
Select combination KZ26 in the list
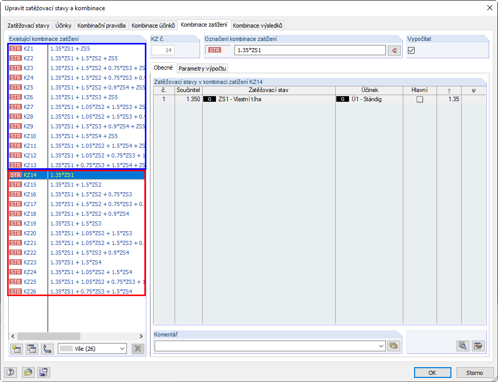point(77,291)
